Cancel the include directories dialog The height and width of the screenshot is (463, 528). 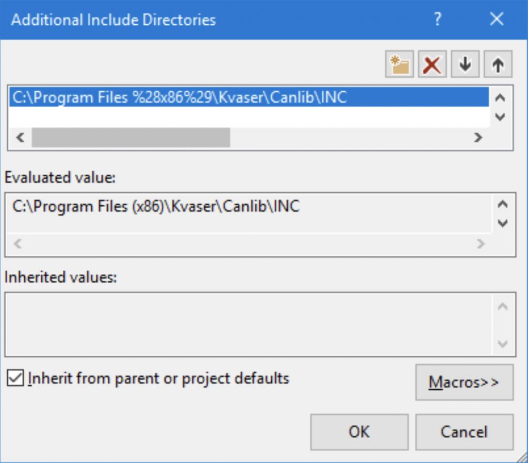(464, 432)
